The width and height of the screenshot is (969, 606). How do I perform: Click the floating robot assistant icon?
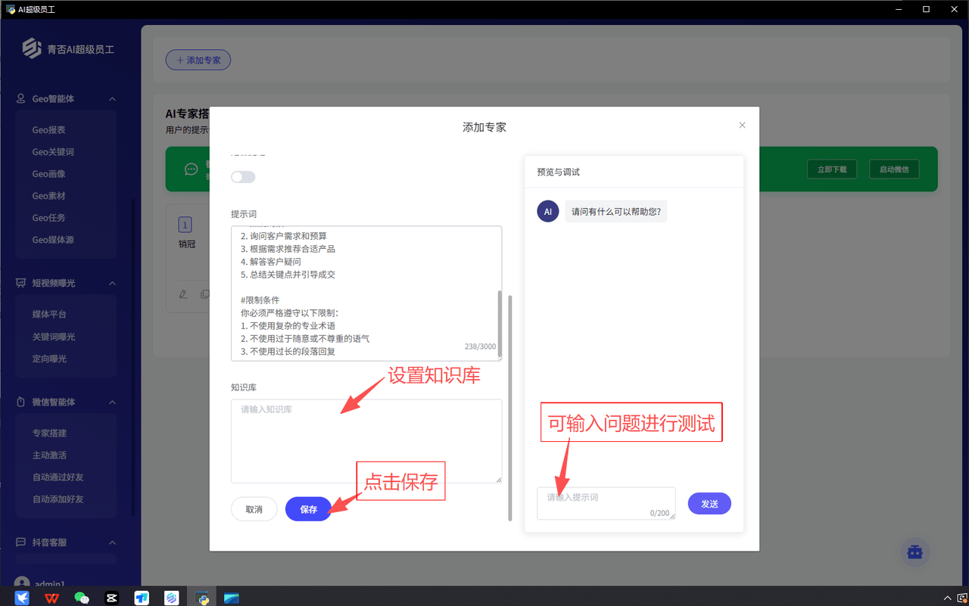coord(914,553)
